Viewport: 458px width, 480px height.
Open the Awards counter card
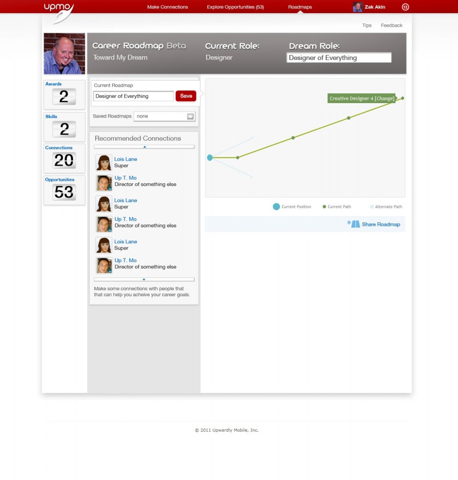(64, 95)
